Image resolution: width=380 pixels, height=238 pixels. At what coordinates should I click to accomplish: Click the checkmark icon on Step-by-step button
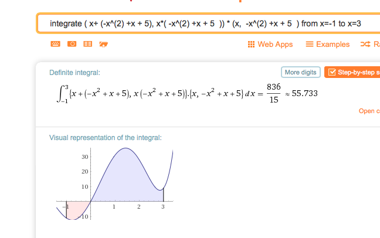[x=332, y=72]
